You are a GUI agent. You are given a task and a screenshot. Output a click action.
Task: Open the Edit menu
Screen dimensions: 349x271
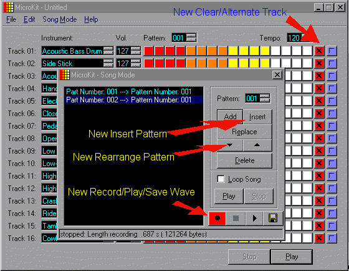click(x=29, y=19)
